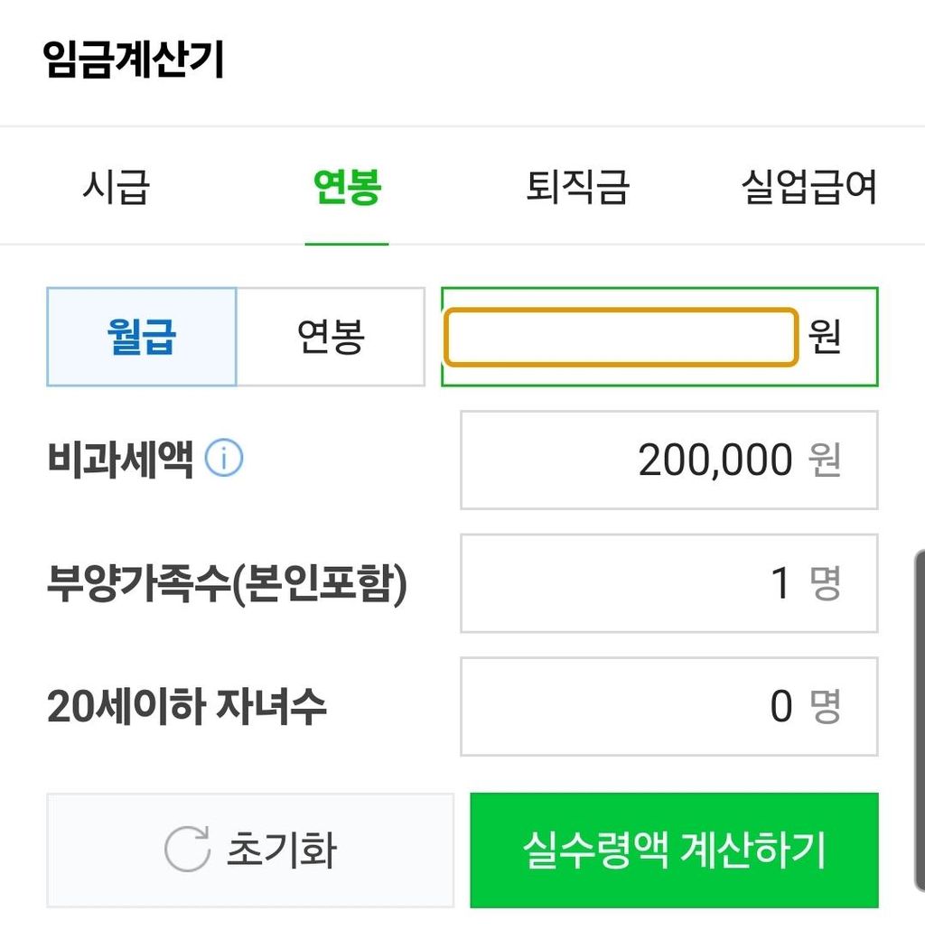Select the 월급 toggle option
This screenshot has height=939, width=925.
tap(142, 337)
